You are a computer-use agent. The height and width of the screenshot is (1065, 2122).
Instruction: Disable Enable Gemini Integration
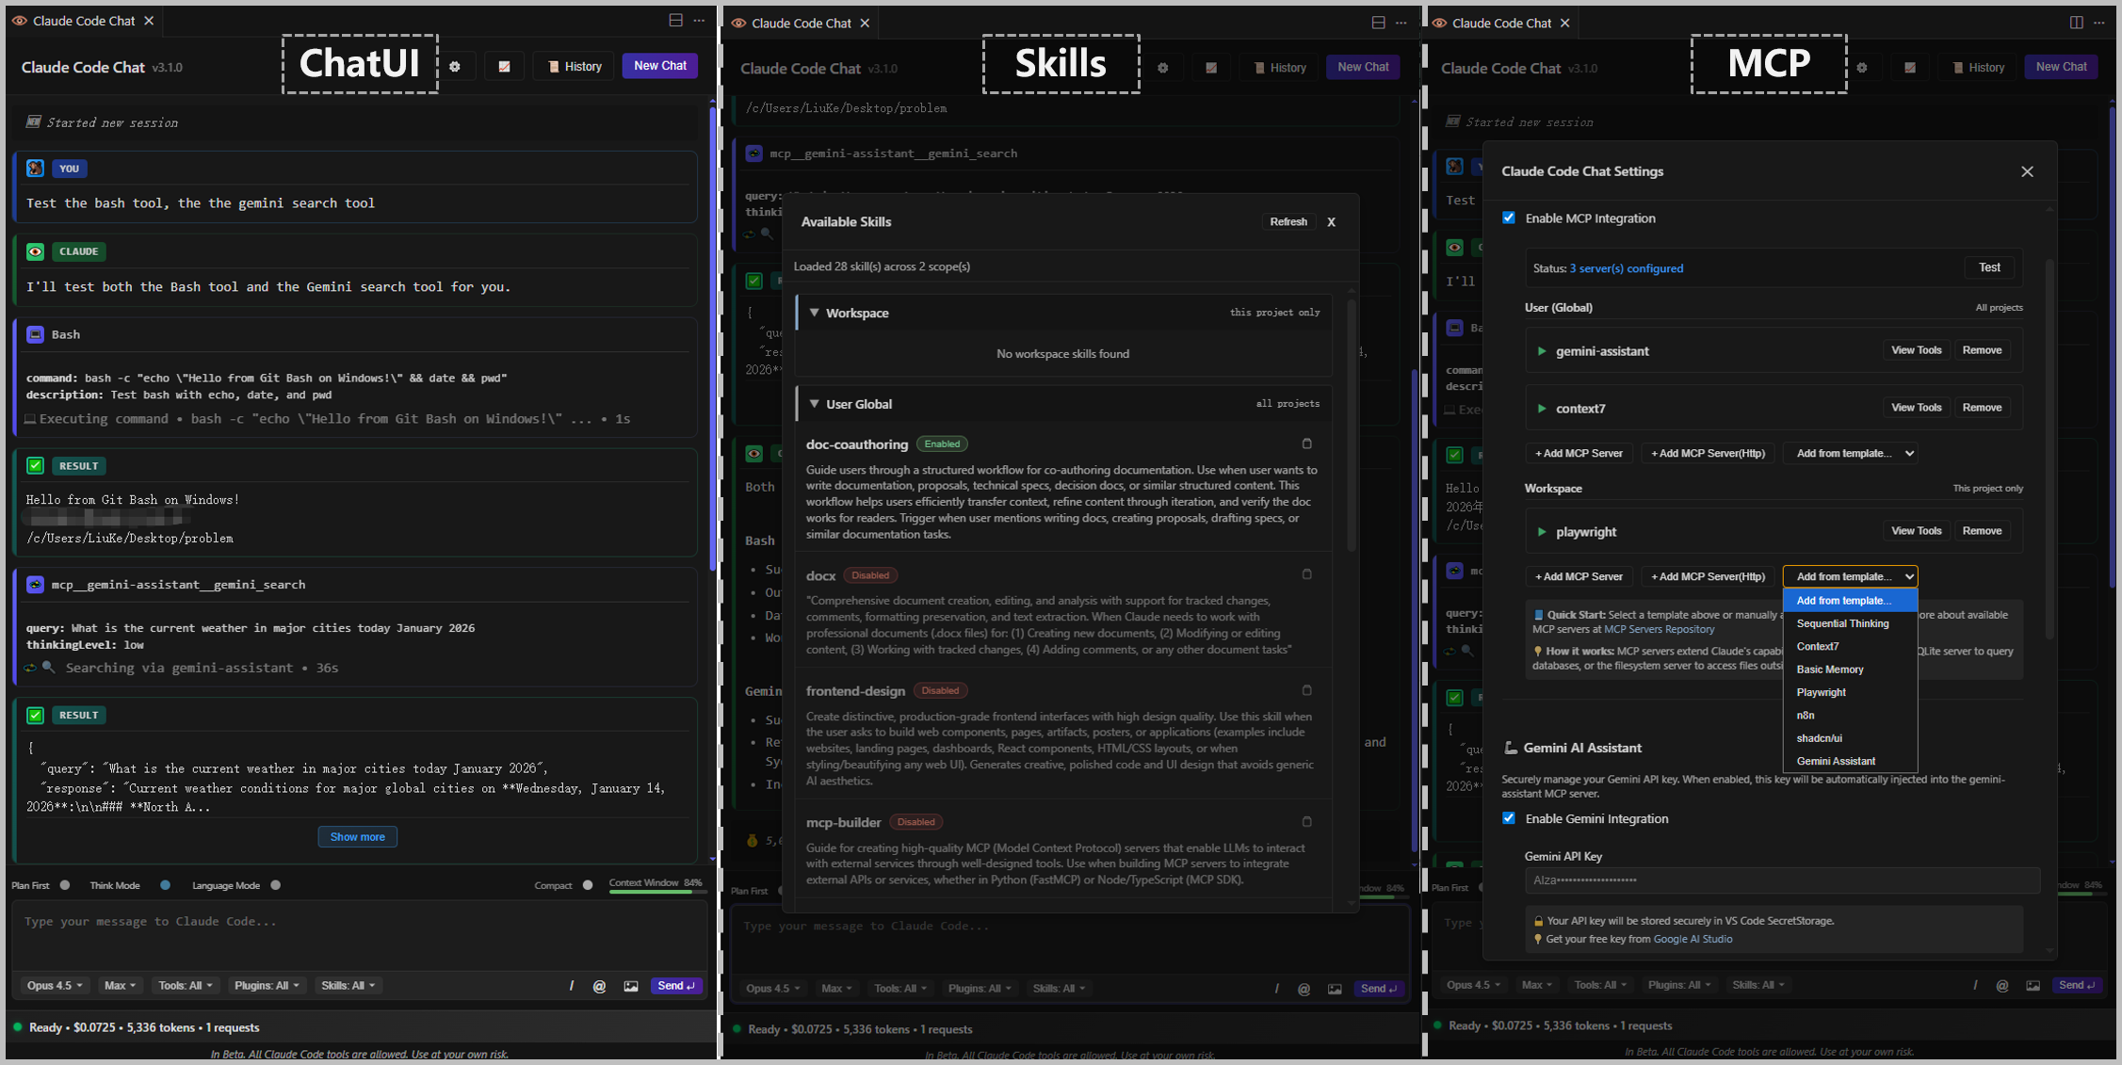[1509, 818]
